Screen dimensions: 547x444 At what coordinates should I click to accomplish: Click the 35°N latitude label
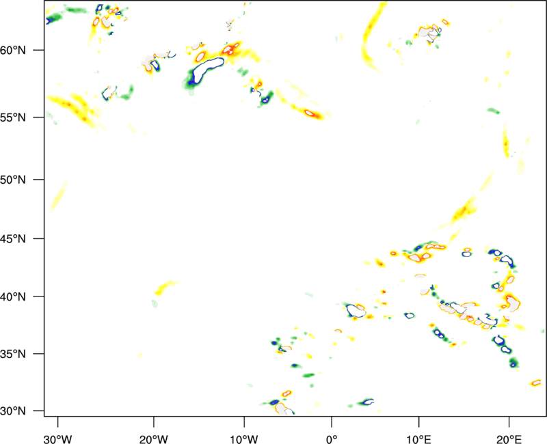[x=13, y=354]
